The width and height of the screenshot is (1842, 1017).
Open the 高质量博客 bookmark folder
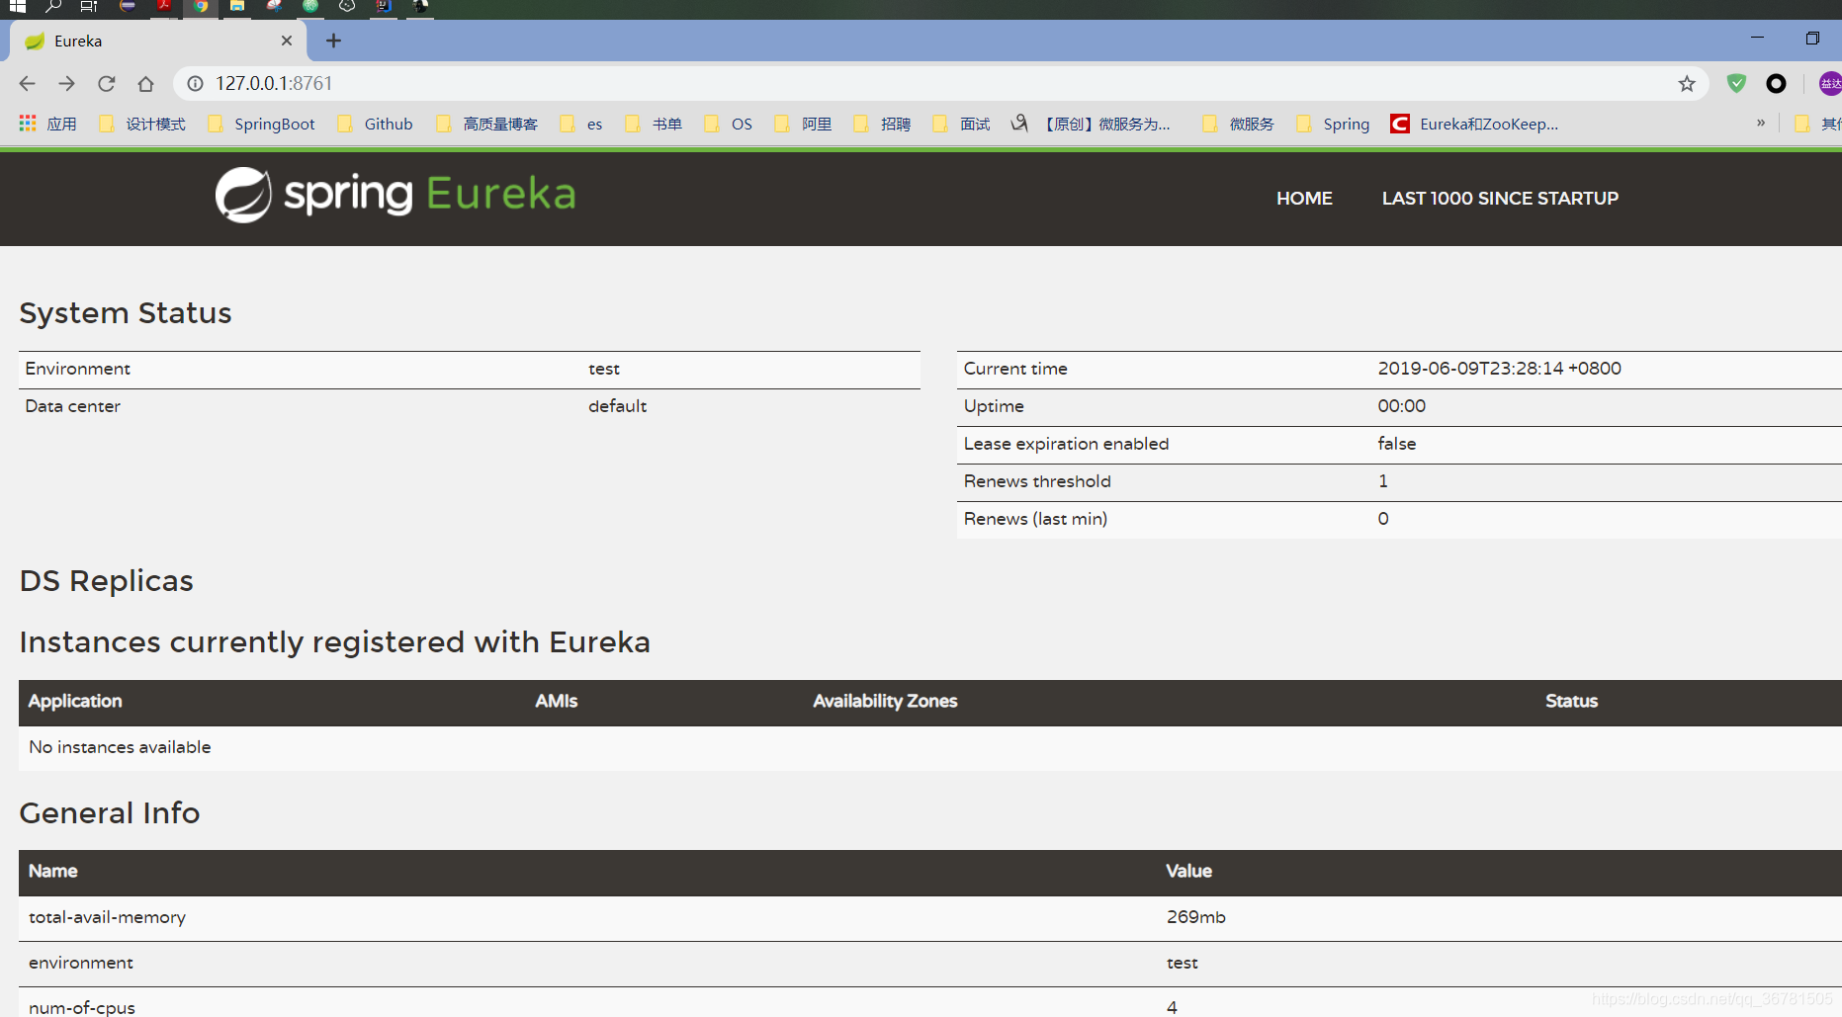tap(487, 124)
